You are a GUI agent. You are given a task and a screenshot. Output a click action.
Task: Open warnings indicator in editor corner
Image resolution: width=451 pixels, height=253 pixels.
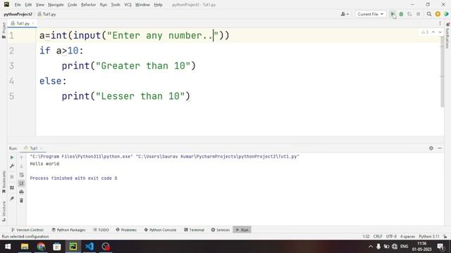425,32
